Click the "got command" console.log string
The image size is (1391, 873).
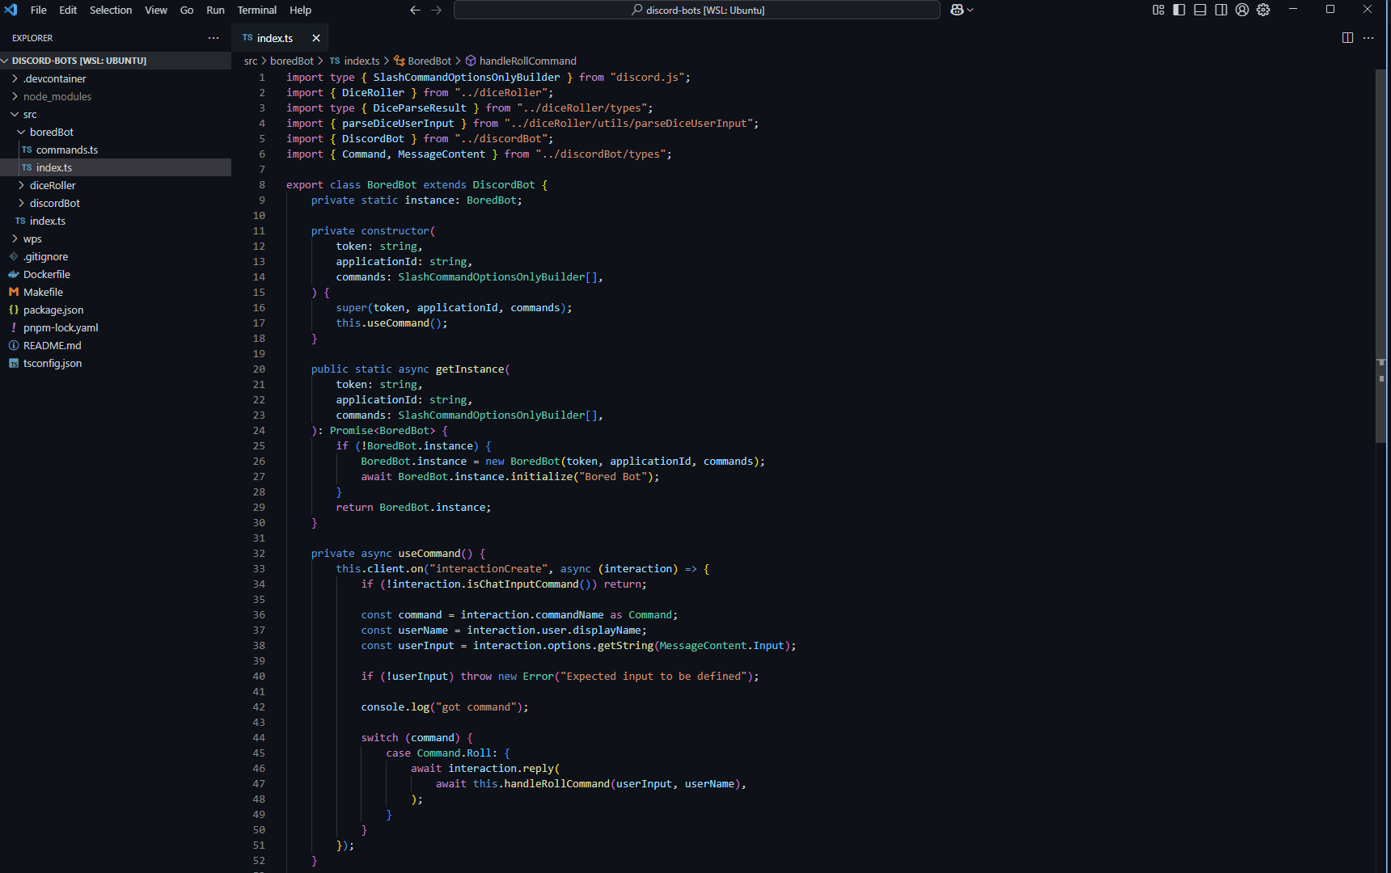point(476,706)
